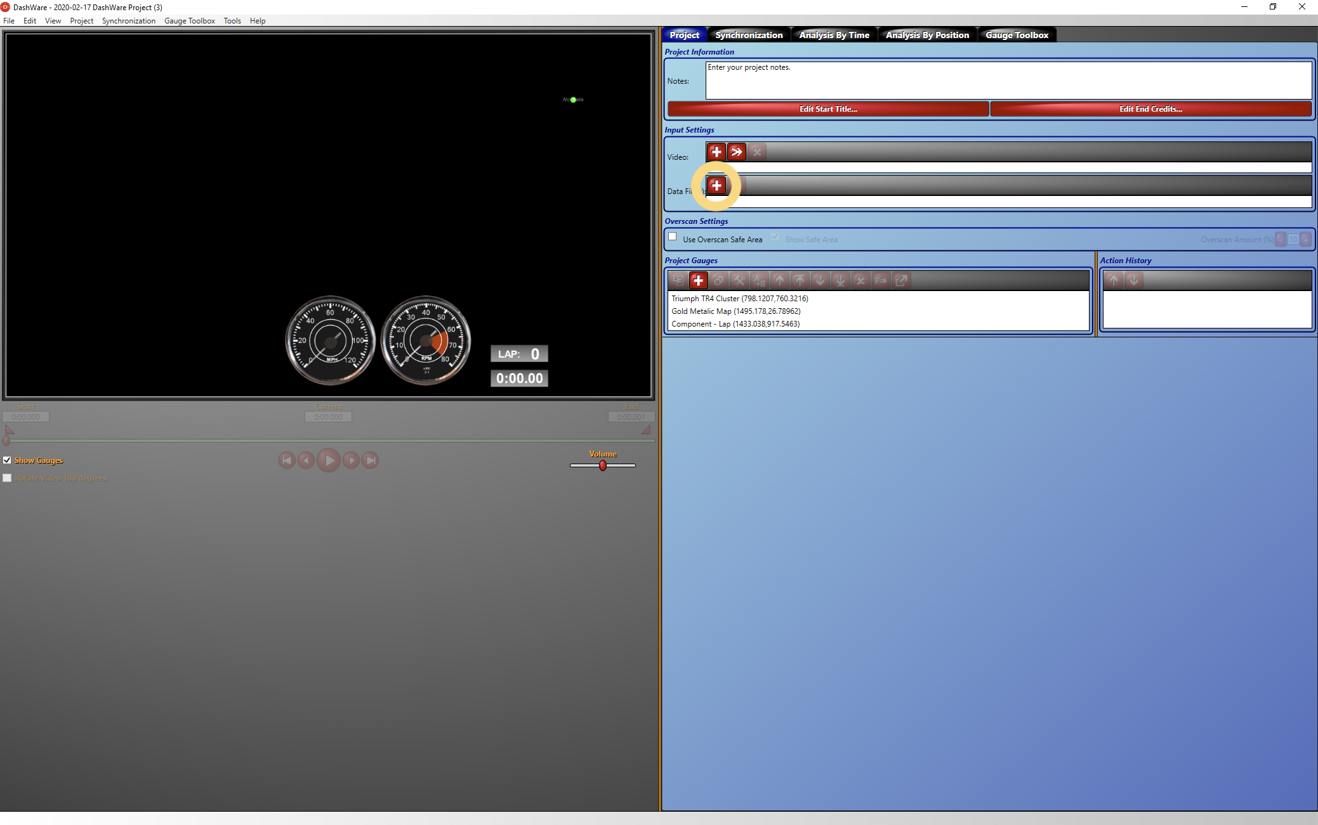Click the double-arrow icon in Video row
The image size is (1318, 825).
pyautogui.click(x=736, y=152)
